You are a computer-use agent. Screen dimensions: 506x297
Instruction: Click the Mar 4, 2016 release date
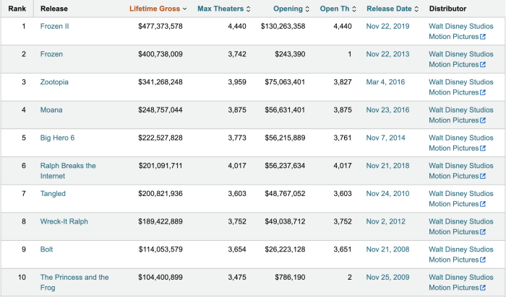(x=385, y=82)
